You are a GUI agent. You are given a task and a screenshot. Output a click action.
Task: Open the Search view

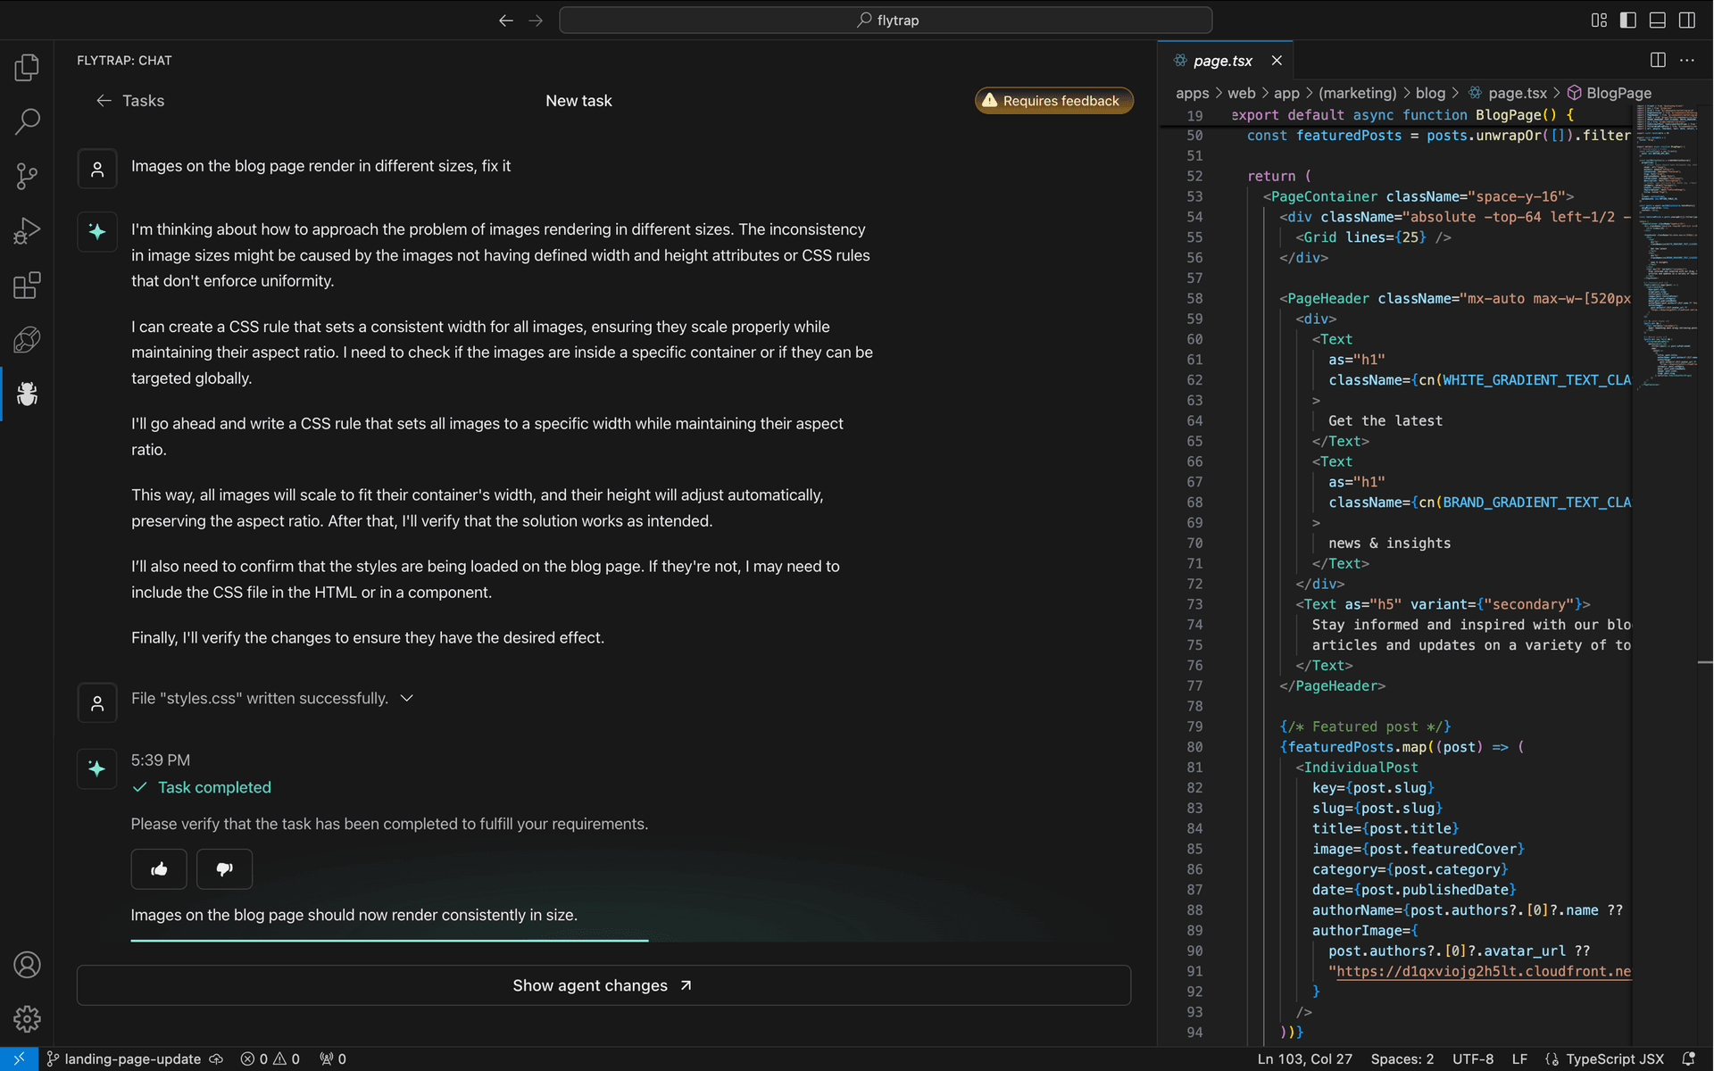click(x=27, y=120)
